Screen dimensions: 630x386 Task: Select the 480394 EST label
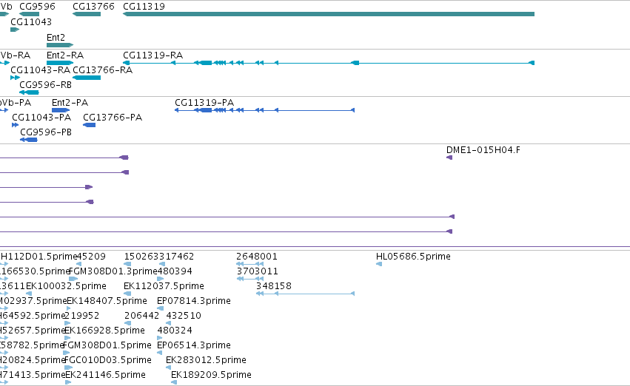click(175, 271)
